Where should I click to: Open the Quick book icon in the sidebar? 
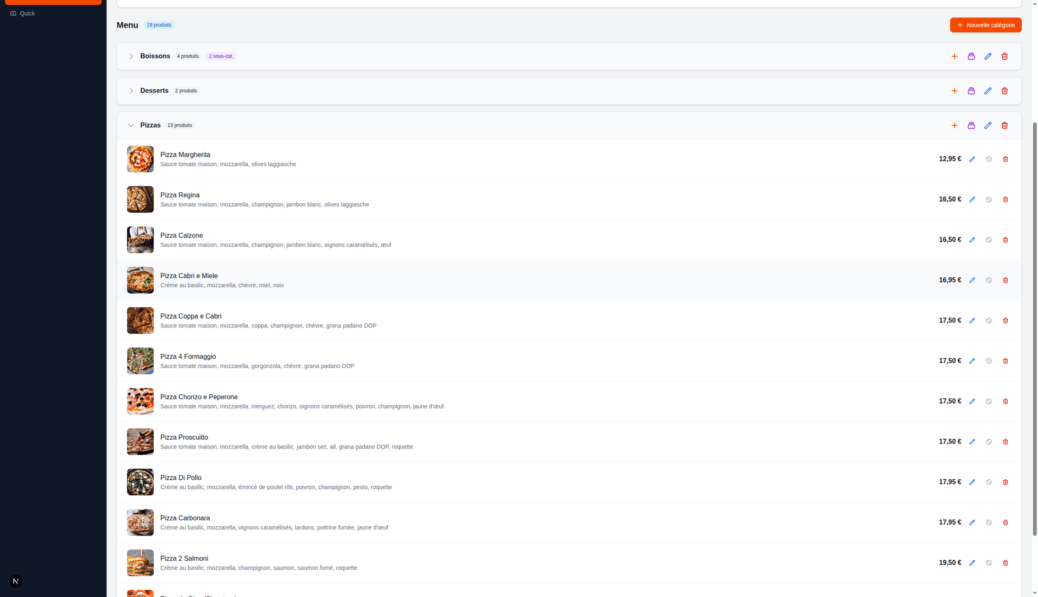coord(14,14)
